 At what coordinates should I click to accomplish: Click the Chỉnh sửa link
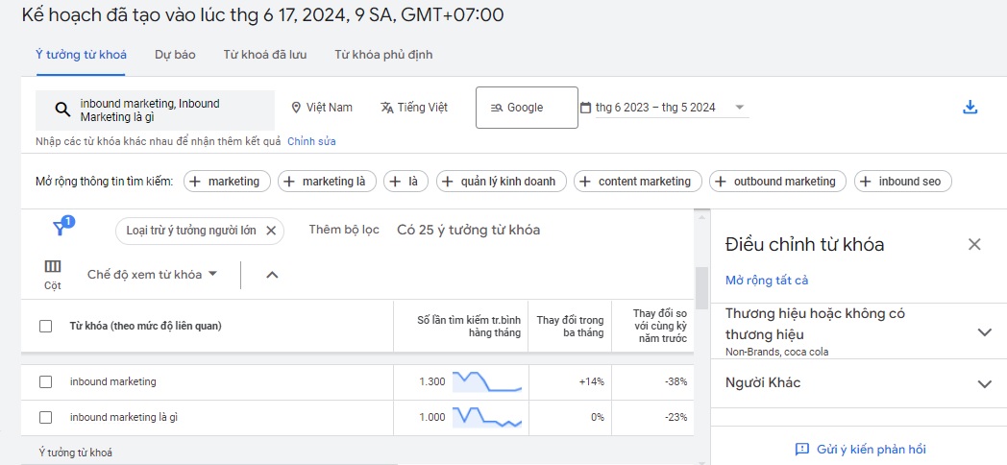pos(311,141)
